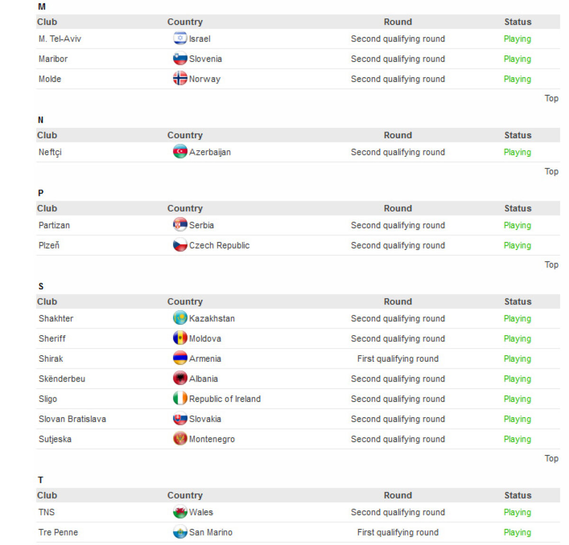This screenshot has width=569, height=545.
Task: Click the Azerbaijan flag icon
Action: 180,152
